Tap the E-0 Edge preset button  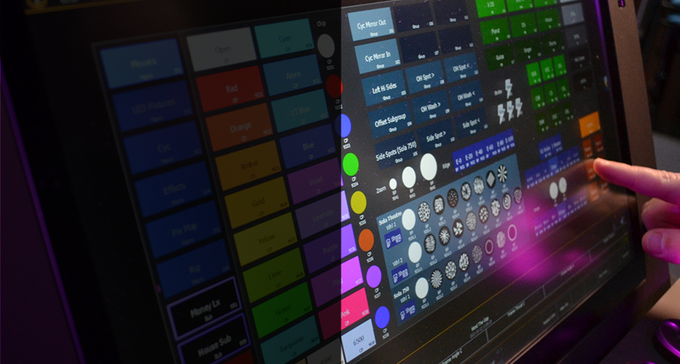[458, 161]
